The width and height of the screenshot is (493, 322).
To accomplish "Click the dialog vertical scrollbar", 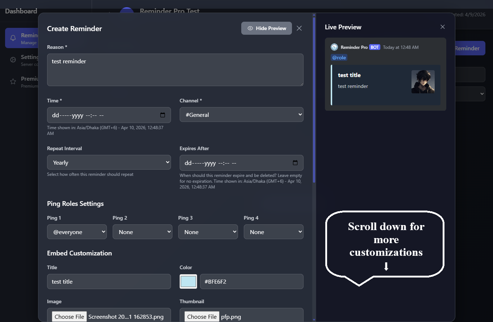I will click(x=314, y=99).
